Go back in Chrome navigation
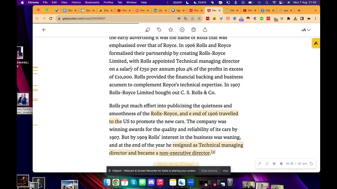 click(x=37, y=19)
